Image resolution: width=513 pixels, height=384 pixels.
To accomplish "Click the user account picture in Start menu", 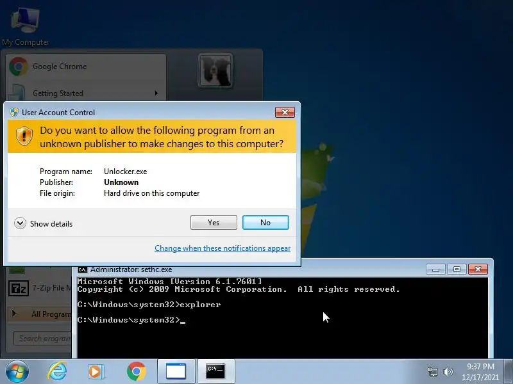I will click(x=215, y=70).
